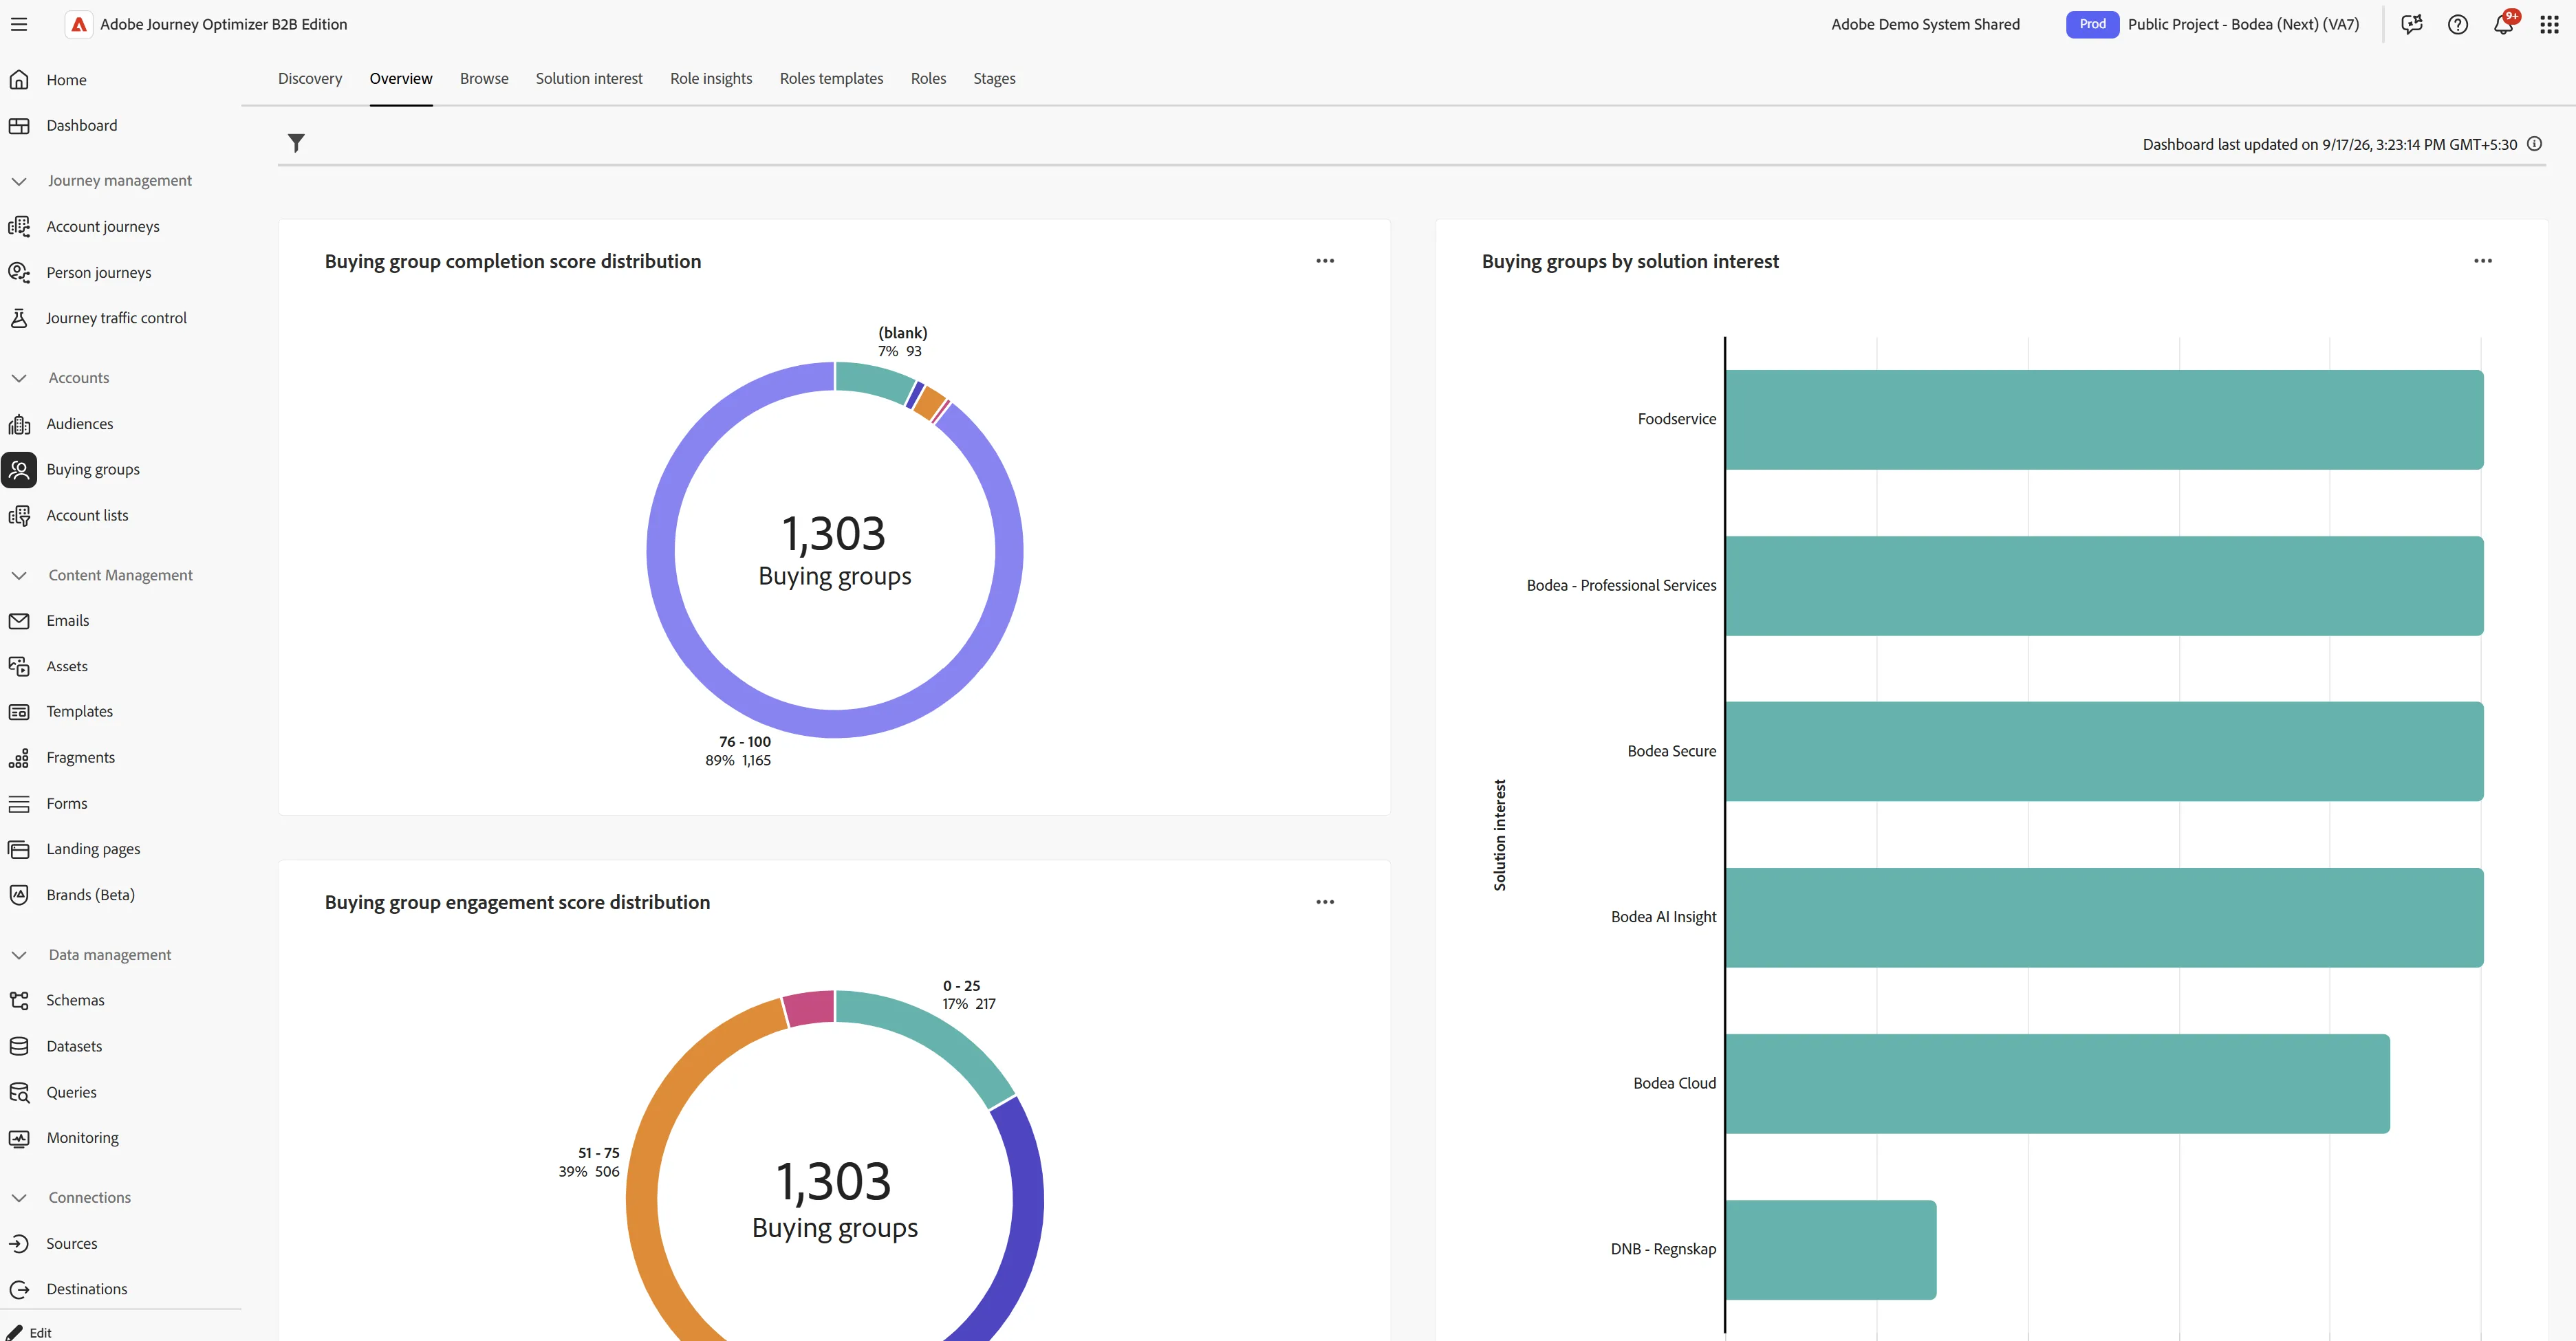2576x1341 pixels.
Task: Open the notifications bell
Action: [2503, 25]
